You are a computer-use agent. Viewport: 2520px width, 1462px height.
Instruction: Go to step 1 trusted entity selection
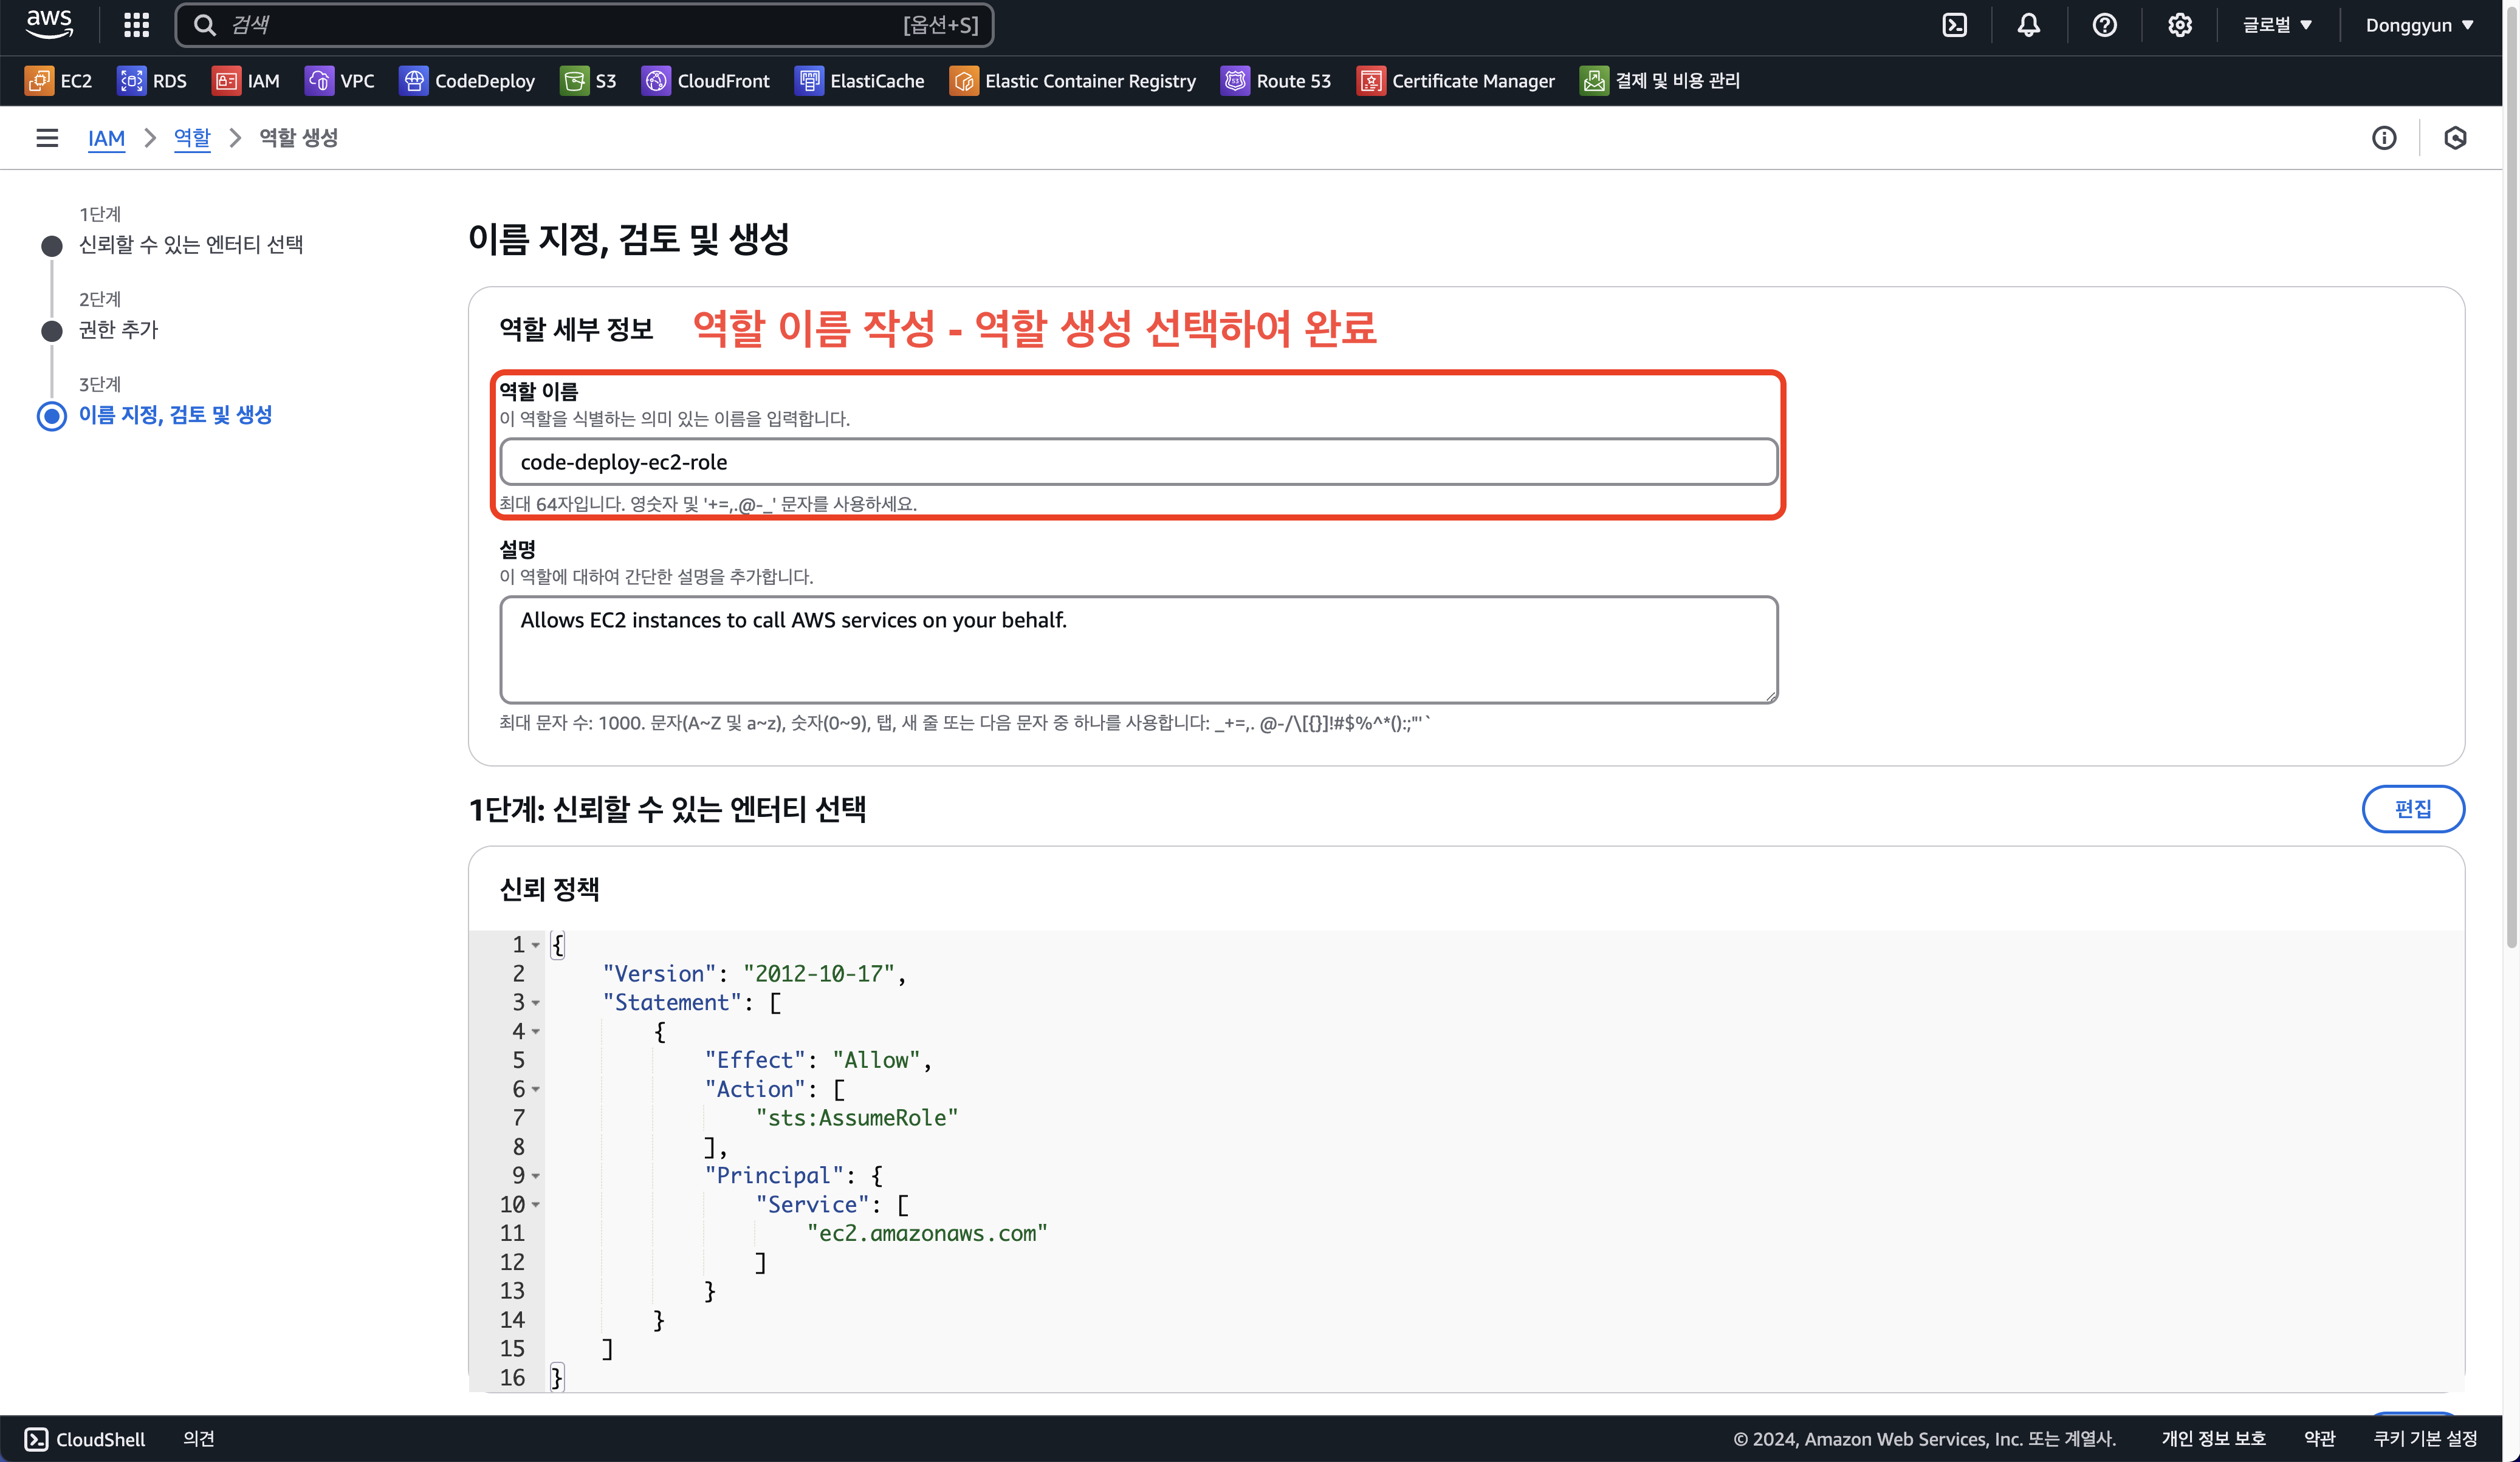[x=190, y=245]
